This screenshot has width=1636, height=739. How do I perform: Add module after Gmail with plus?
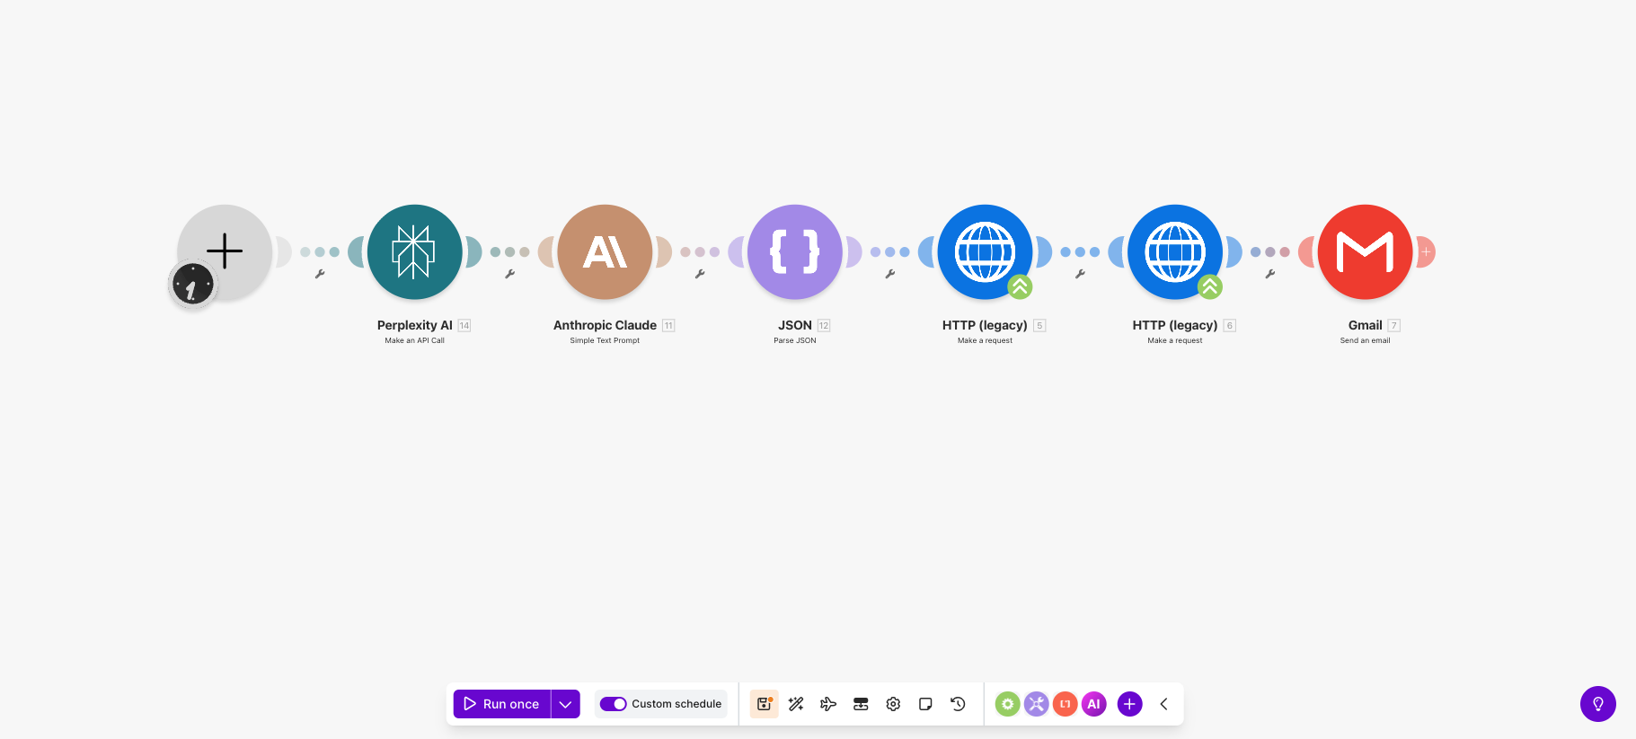point(1426,252)
